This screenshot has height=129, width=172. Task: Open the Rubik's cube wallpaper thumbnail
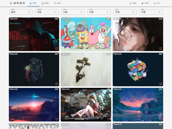coord(138,69)
